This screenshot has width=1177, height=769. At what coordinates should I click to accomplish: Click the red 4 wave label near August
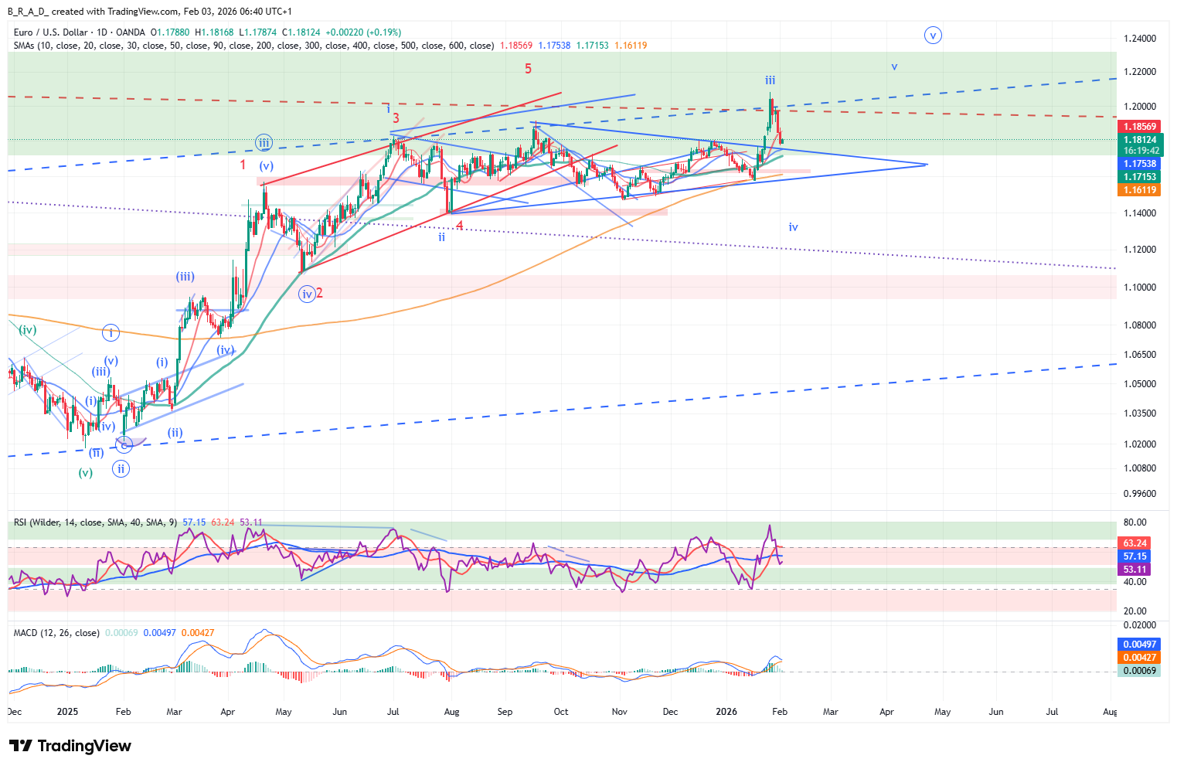[460, 226]
